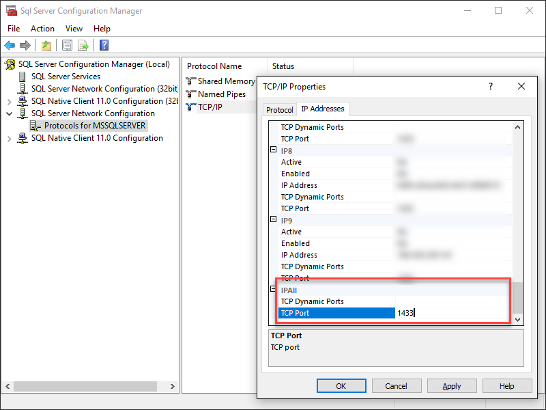The image size is (546, 410).
Task: Click the Named Pipes protocol icon
Action: tap(191, 94)
